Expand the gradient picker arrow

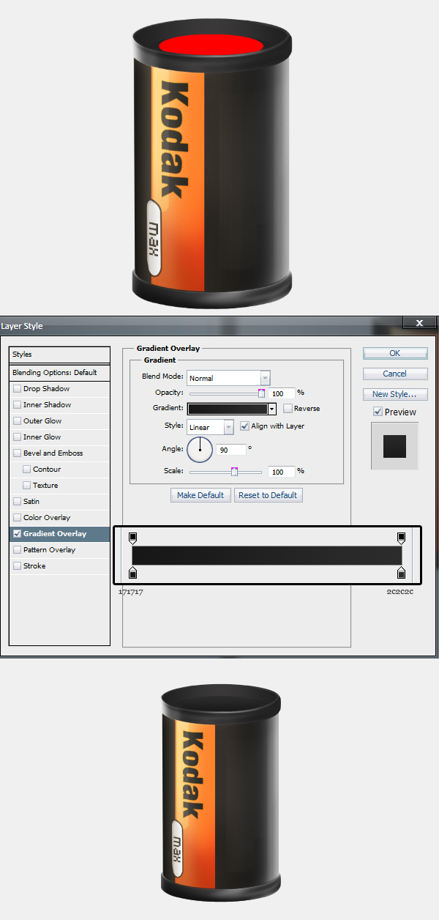coord(272,409)
